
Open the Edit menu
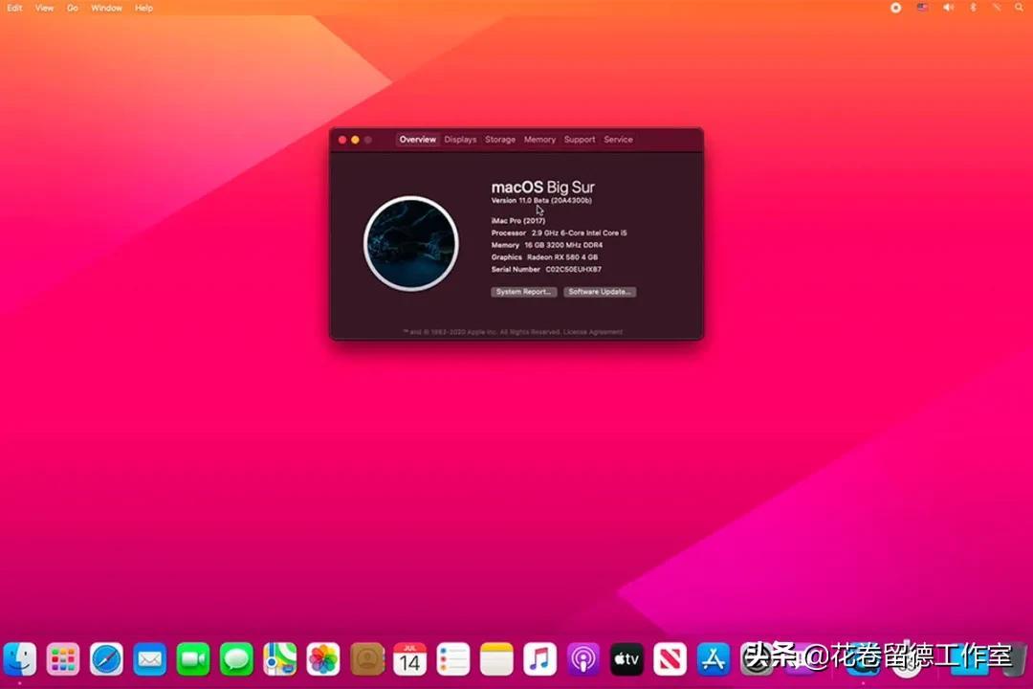point(14,8)
